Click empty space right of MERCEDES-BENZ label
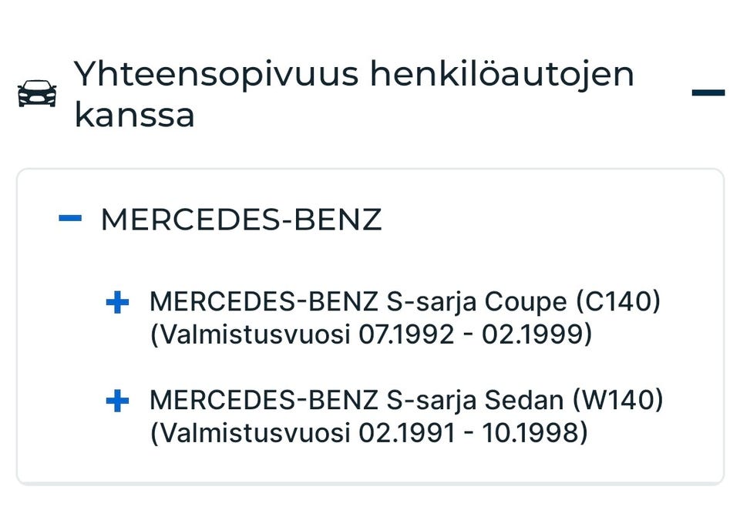 click(540, 220)
